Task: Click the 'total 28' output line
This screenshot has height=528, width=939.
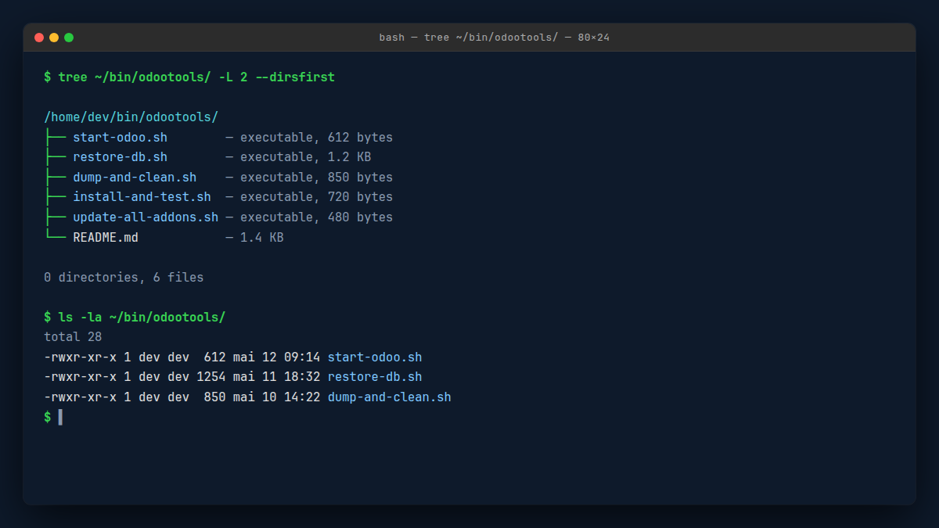Action: tap(73, 337)
